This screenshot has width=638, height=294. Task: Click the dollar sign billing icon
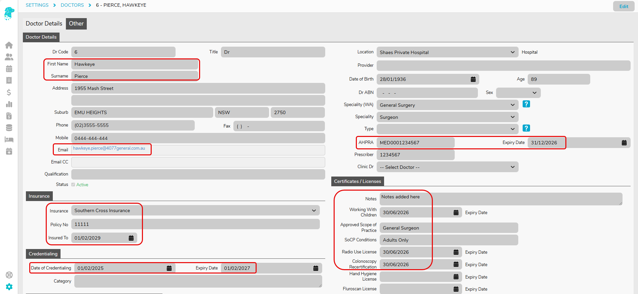(9, 92)
